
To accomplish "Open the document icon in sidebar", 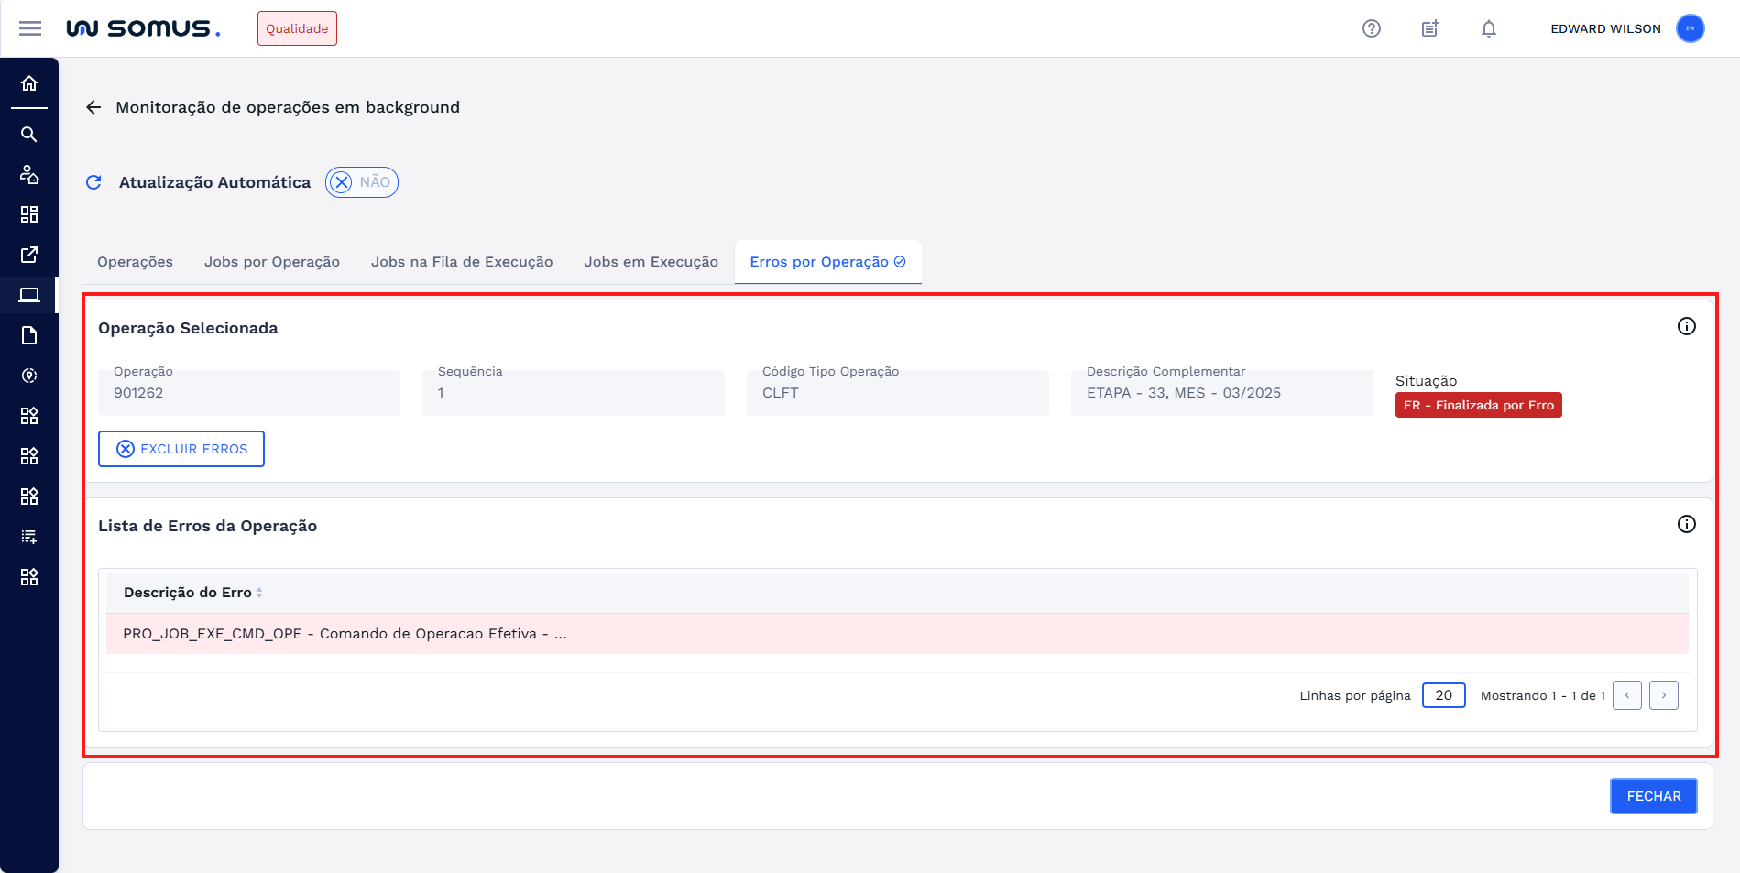I will tap(29, 336).
